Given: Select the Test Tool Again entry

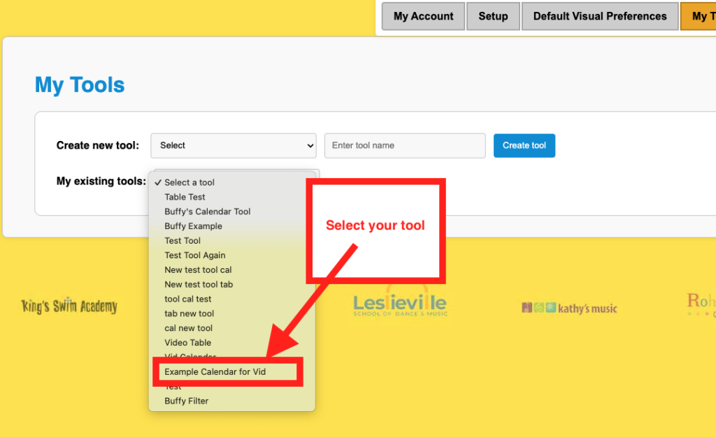Looking at the screenshot, I should coord(195,255).
